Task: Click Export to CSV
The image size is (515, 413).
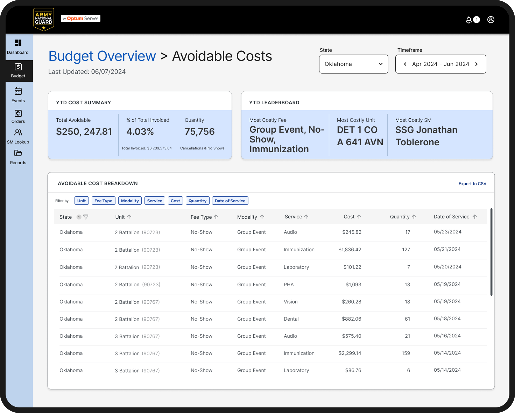Action: pyautogui.click(x=472, y=184)
